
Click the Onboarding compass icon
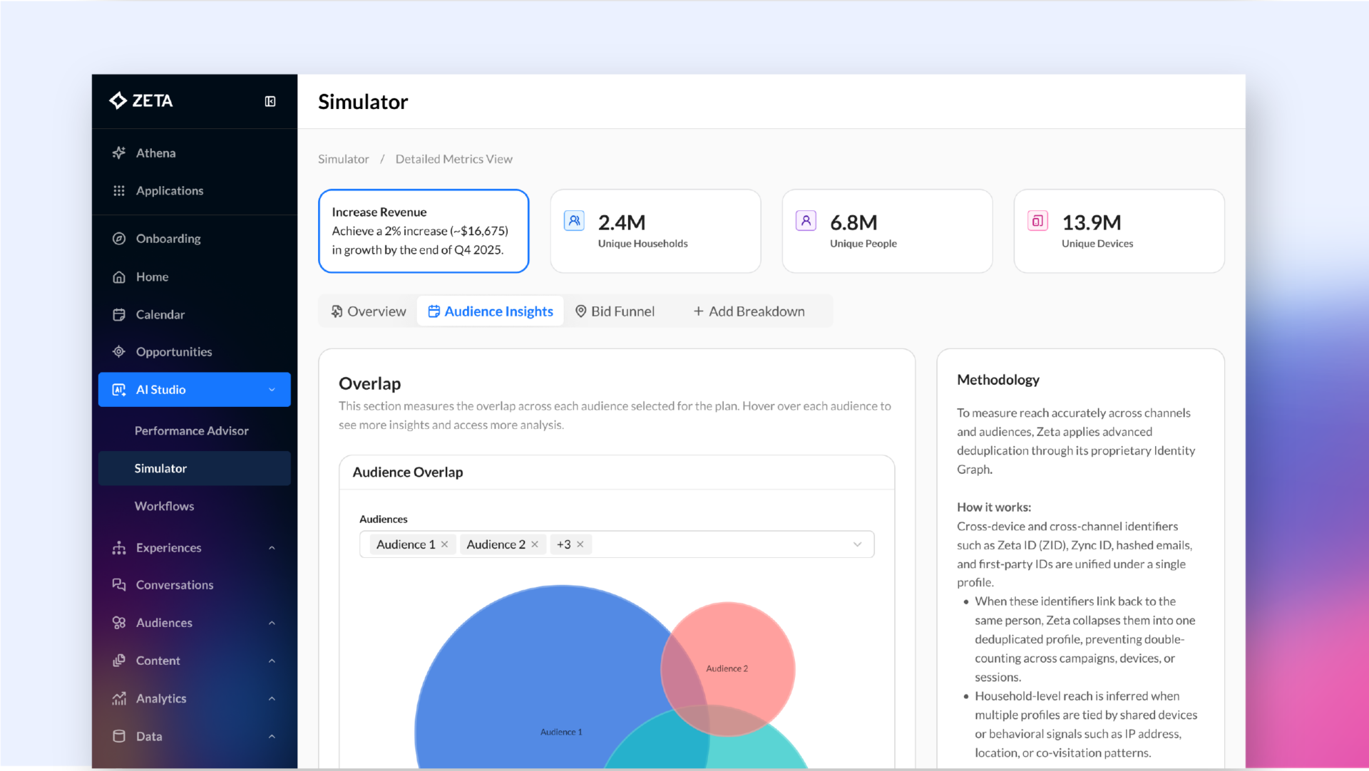pos(119,239)
